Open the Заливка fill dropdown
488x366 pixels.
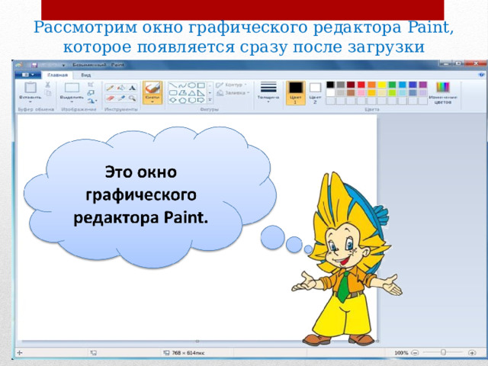click(233, 93)
